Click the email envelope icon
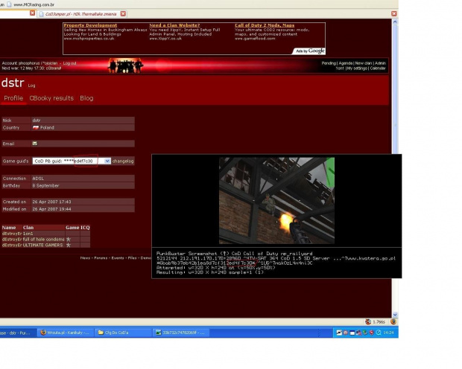 (35, 144)
